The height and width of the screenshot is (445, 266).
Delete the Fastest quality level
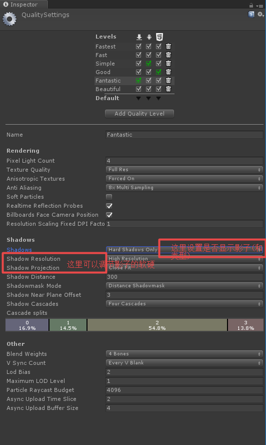[x=168, y=46]
